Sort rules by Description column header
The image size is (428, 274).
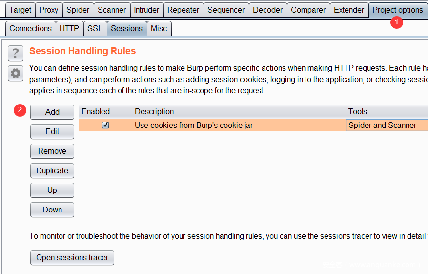click(x=239, y=112)
